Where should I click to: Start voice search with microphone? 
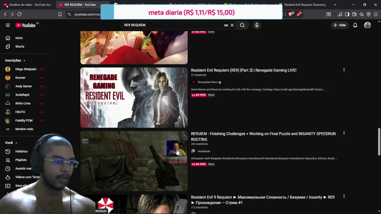(x=257, y=25)
